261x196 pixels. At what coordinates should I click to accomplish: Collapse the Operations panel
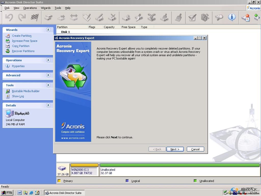pos(48,60)
